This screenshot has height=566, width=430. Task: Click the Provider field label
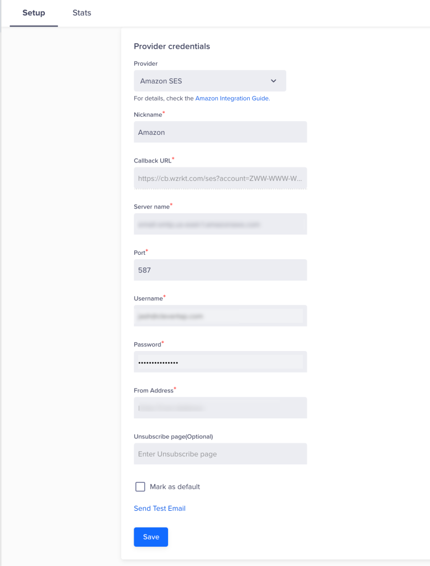point(145,64)
